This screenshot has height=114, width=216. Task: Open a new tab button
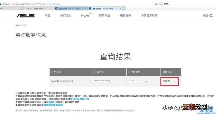(124, 9)
